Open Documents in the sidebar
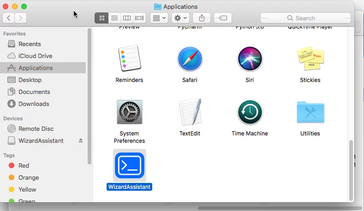Screen dimensions: 364x211 click(x=43, y=92)
